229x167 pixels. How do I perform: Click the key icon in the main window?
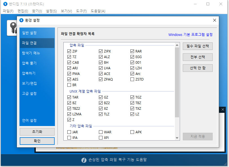click(x=13, y=28)
